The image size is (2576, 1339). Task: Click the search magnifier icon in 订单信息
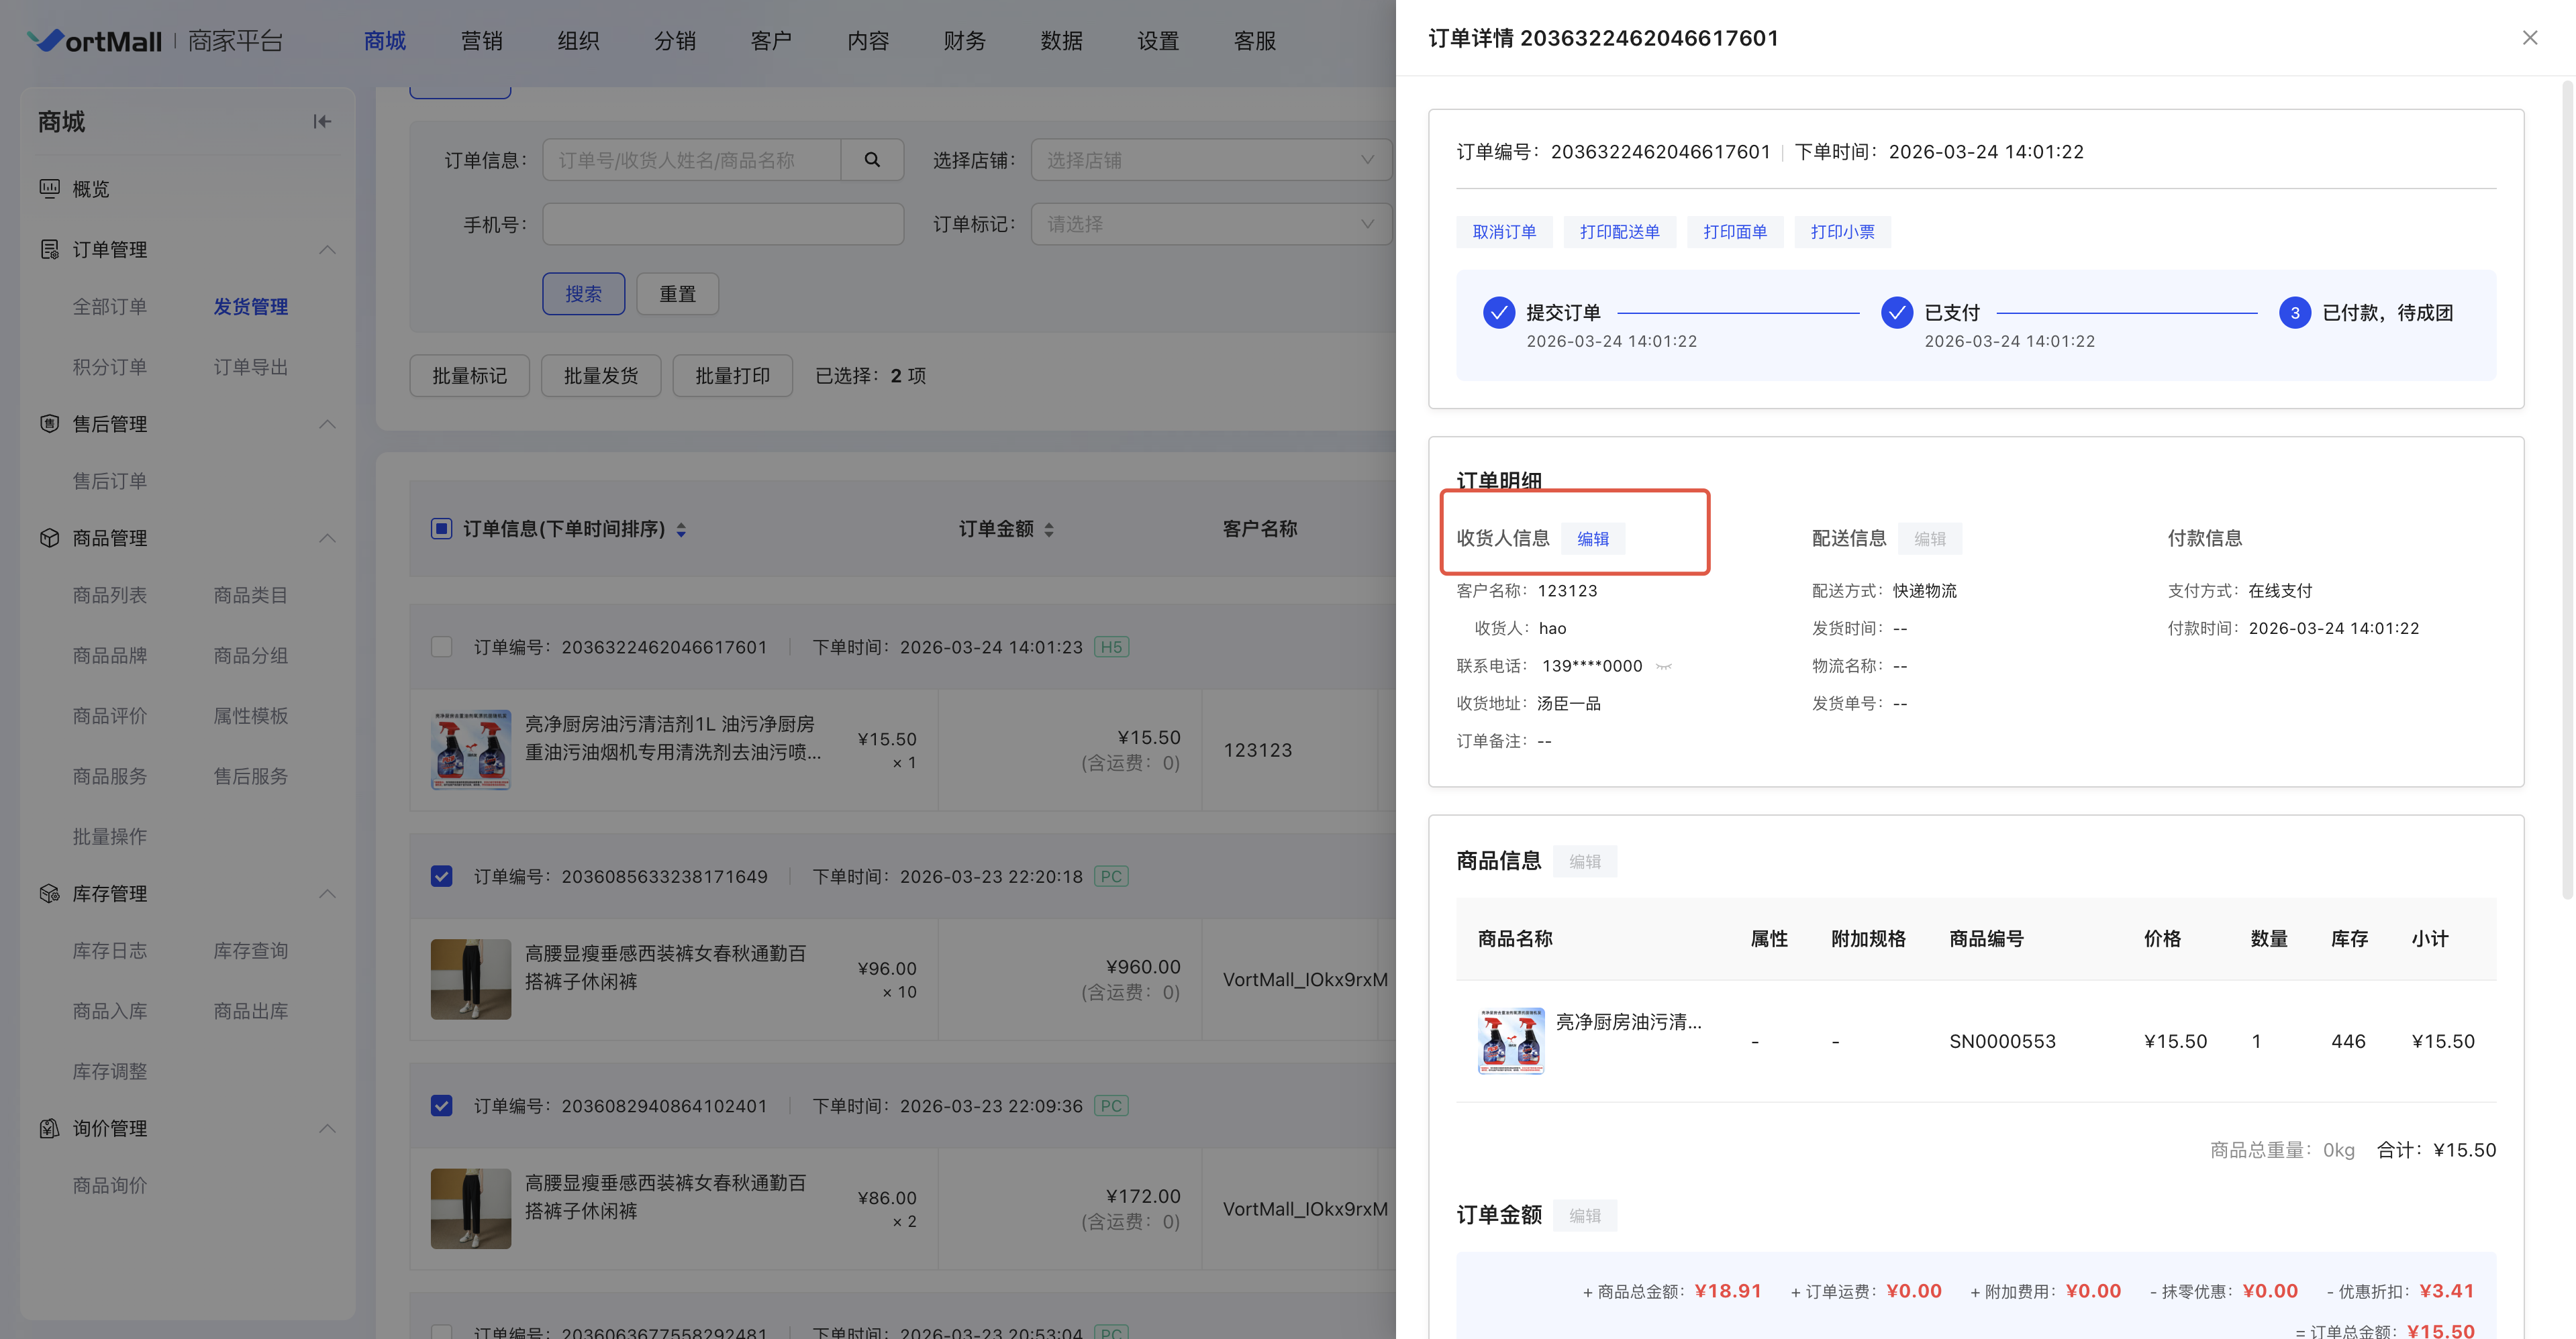[872, 160]
